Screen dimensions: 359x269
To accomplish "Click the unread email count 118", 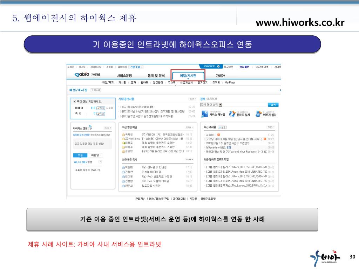I will (x=93, y=108).
